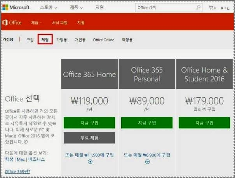Expand the top 제품 dropdown menu
Viewport: 235px width, 178px height.
[x=76, y=7]
